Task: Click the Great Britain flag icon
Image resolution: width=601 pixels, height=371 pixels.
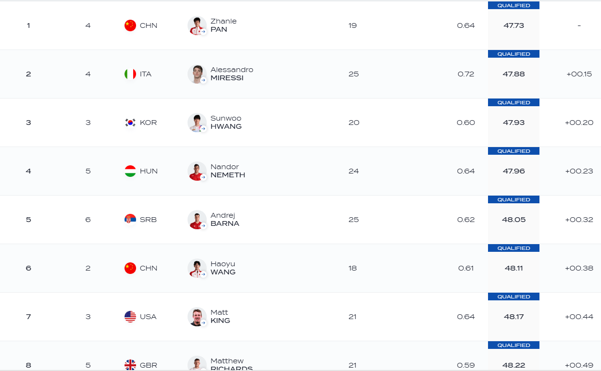Action: 130,365
